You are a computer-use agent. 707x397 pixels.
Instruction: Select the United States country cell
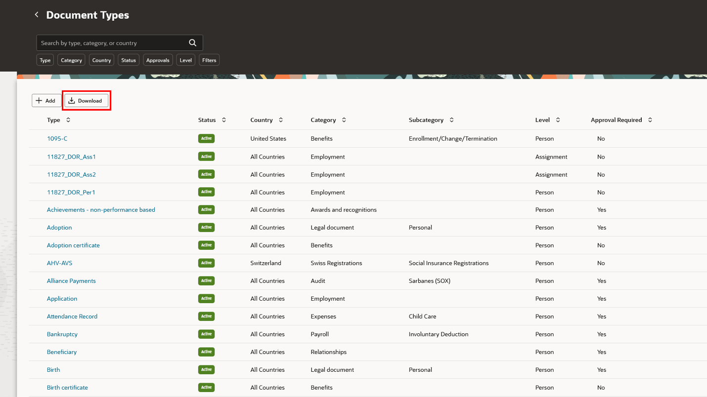268,139
